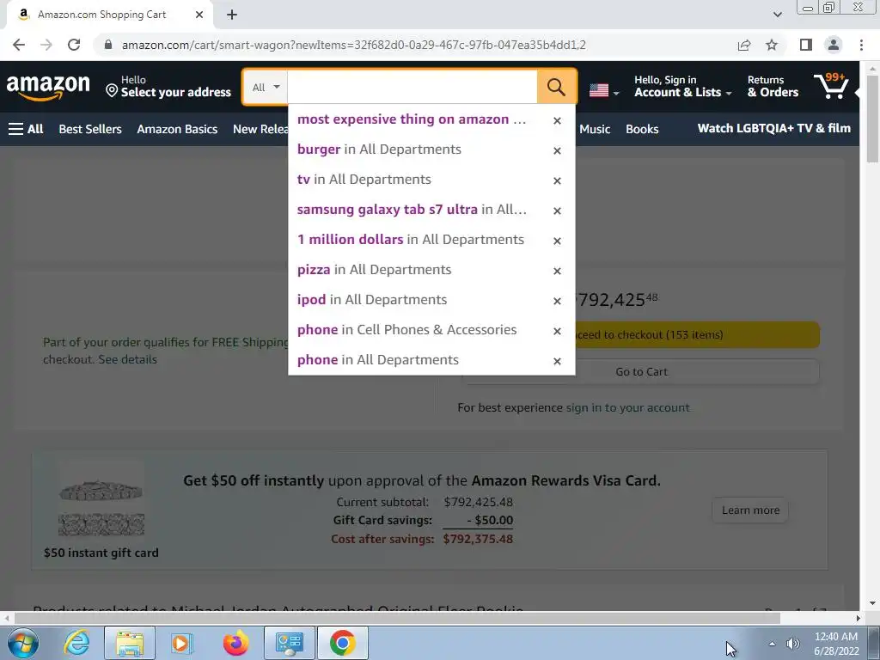Open the Books nav link
The width and height of the screenshot is (880, 660).
642,129
